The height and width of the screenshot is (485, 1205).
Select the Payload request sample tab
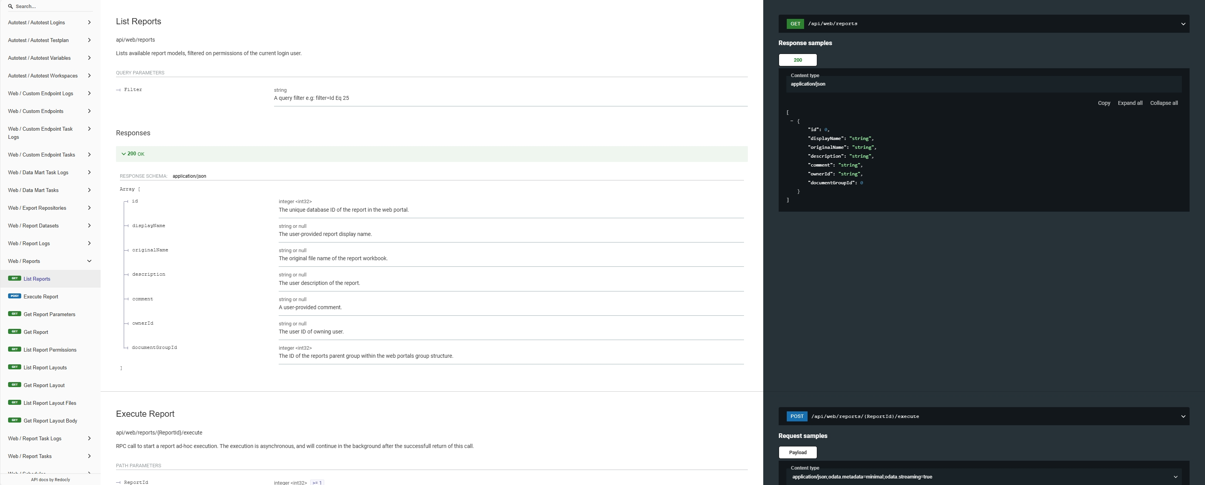click(797, 452)
